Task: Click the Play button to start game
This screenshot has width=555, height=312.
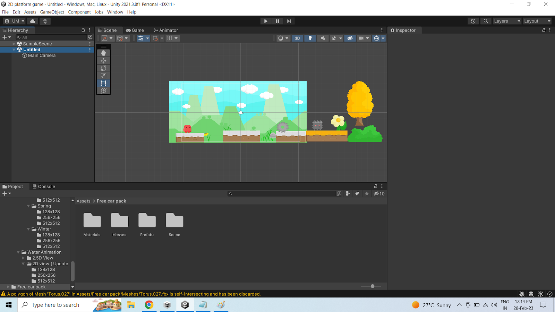Action: [266, 21]
